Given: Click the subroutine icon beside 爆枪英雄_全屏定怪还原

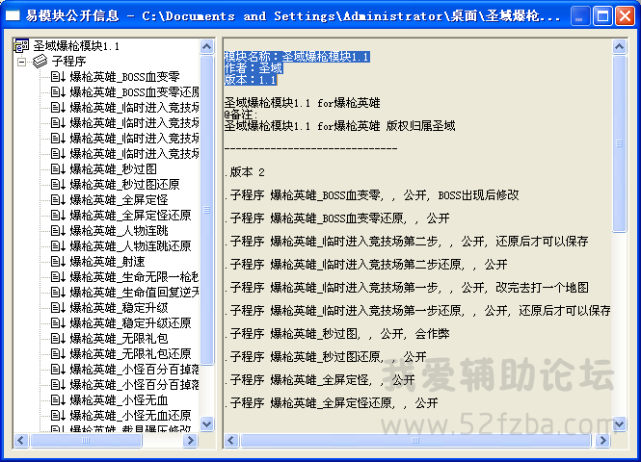Looking at the screenshot, I should point(58,215).
